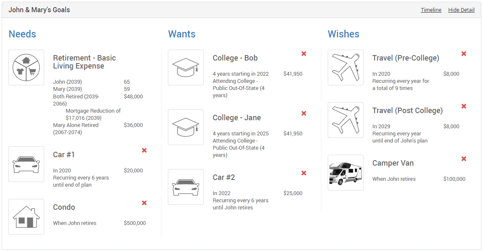This screenshot has height=251, width=483.
Task: Remove the Car #1 goal
Action: 144,150
